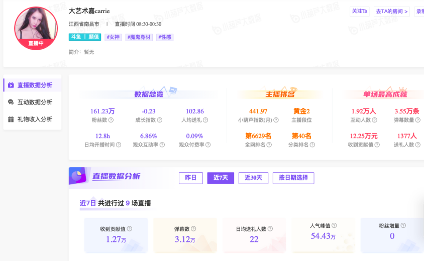Click the 直播数据分析 sidebar video icon
The image size is (424, 261).
[x=11, y=85]
